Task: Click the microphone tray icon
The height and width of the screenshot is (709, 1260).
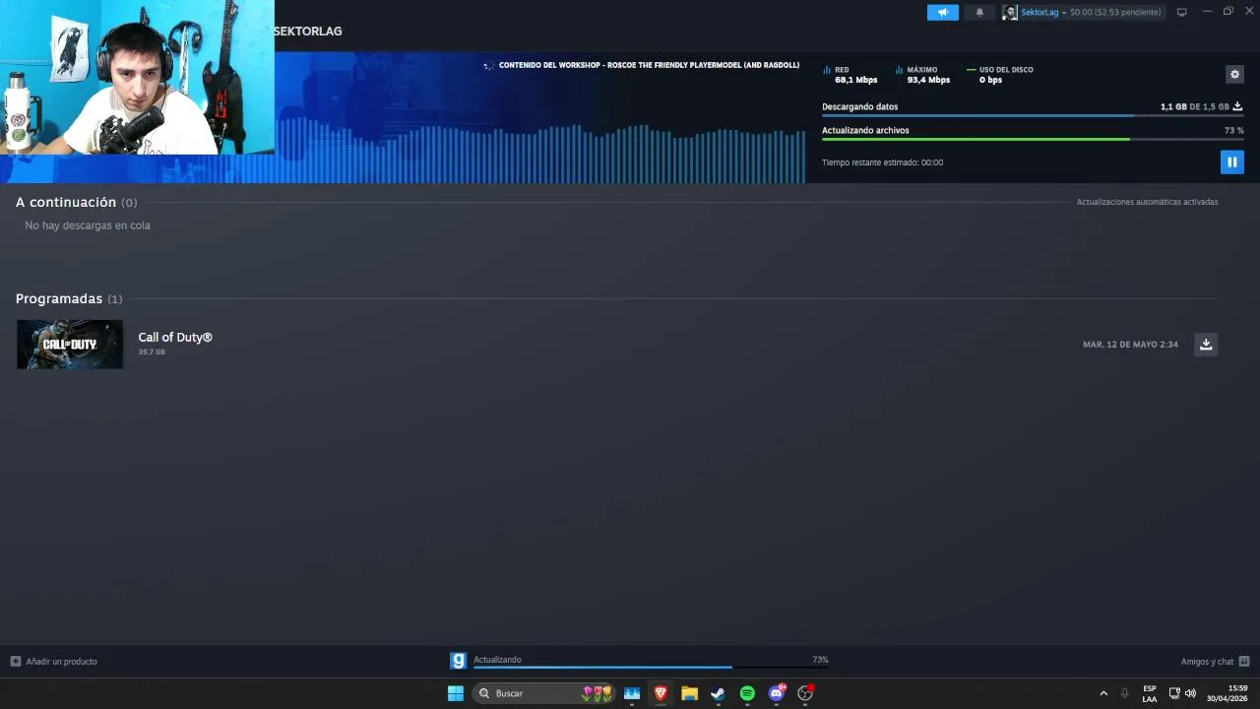Action: point(1124,693)
